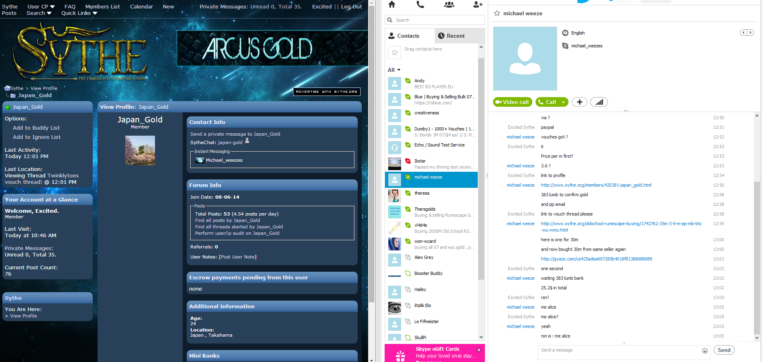
Task: Click Add to Buddy List option
Action: pyautogui.click(x=36, y=128)
